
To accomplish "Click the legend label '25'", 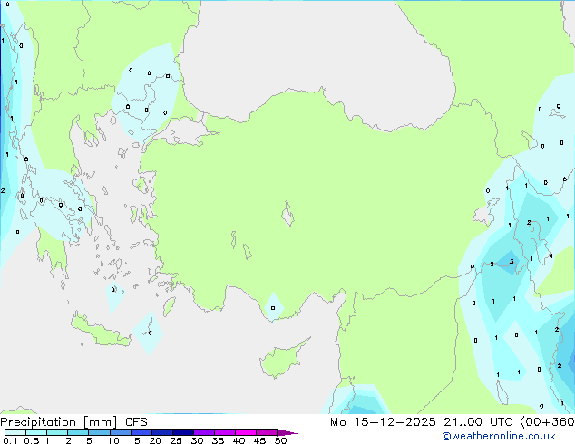I will 176,440.
